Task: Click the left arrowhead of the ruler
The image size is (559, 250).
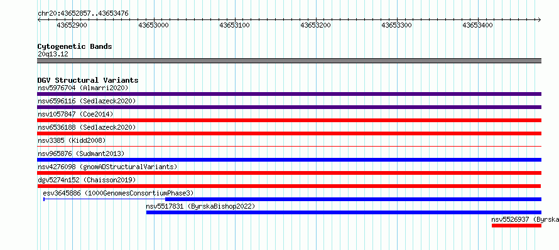Action: tap(39, 19)
